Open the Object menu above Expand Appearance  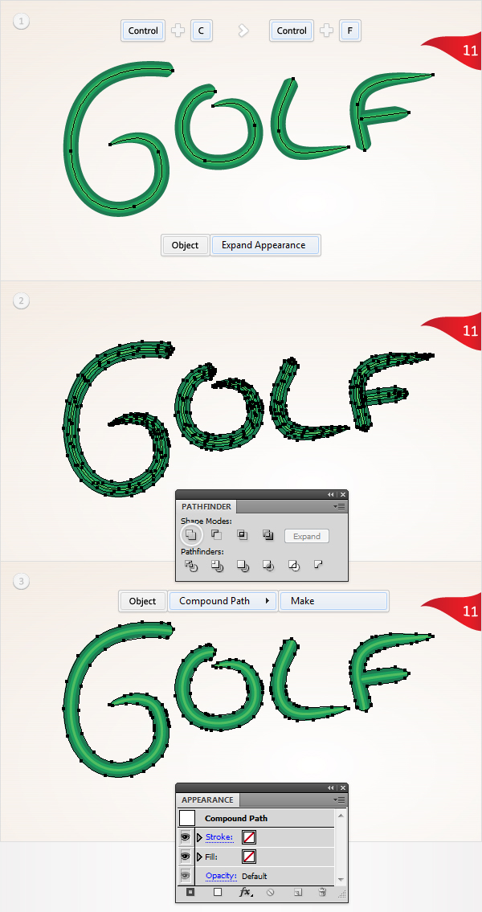pyautogui.click(x=185, y=245)
